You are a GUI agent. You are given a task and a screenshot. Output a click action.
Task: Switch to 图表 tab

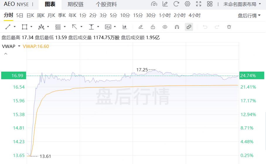coord(50,4)
